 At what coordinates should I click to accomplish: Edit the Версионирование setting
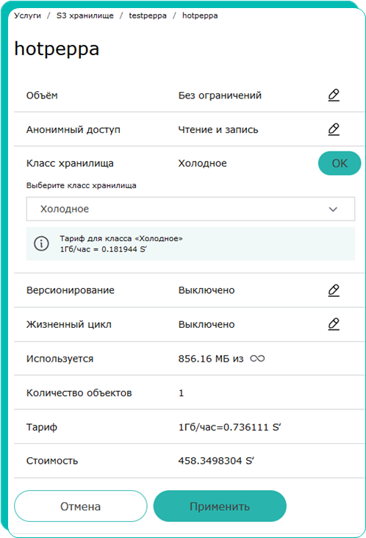[334, 290]
